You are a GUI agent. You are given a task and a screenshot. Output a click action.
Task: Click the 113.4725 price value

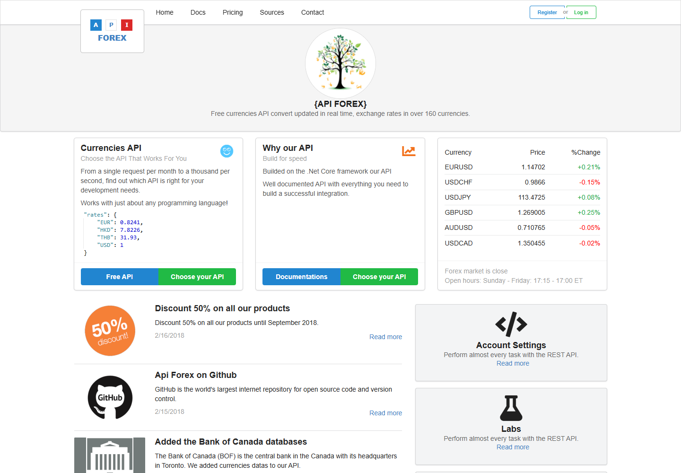(532, 197)
